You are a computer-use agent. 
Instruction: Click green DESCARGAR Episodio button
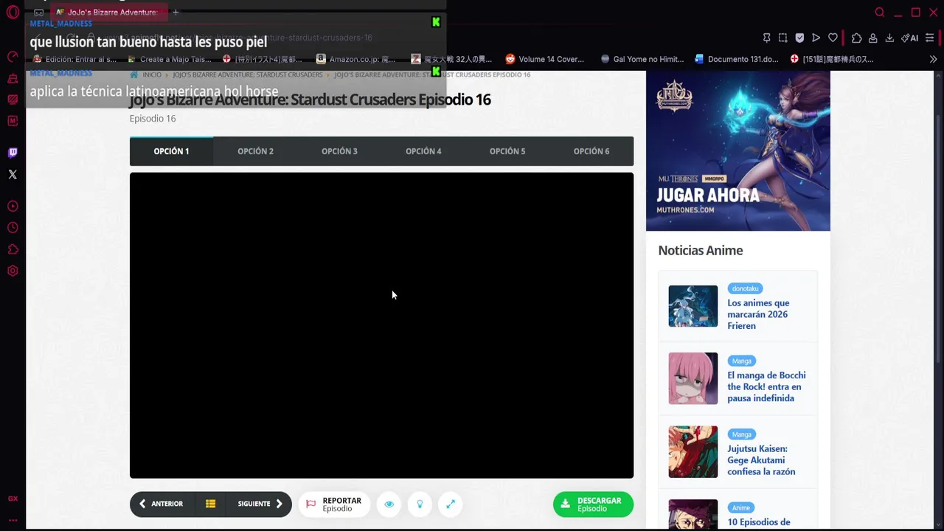593,504
